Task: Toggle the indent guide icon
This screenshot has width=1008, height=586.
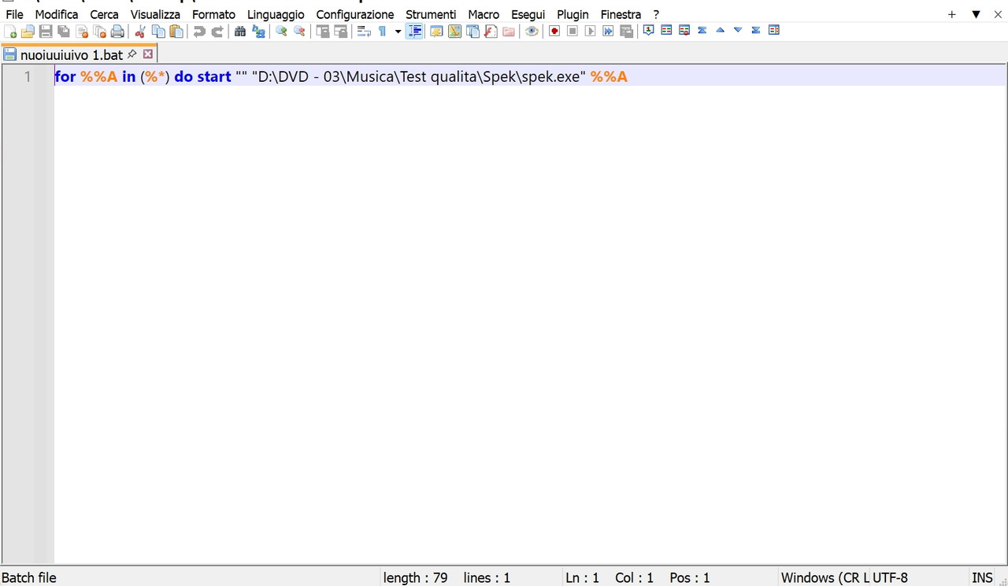Action: click(x=415, y=32)
